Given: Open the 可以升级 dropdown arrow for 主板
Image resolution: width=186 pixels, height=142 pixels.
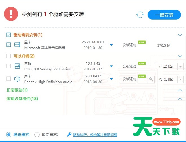Looking at the screenshot, I should point(180,67).
